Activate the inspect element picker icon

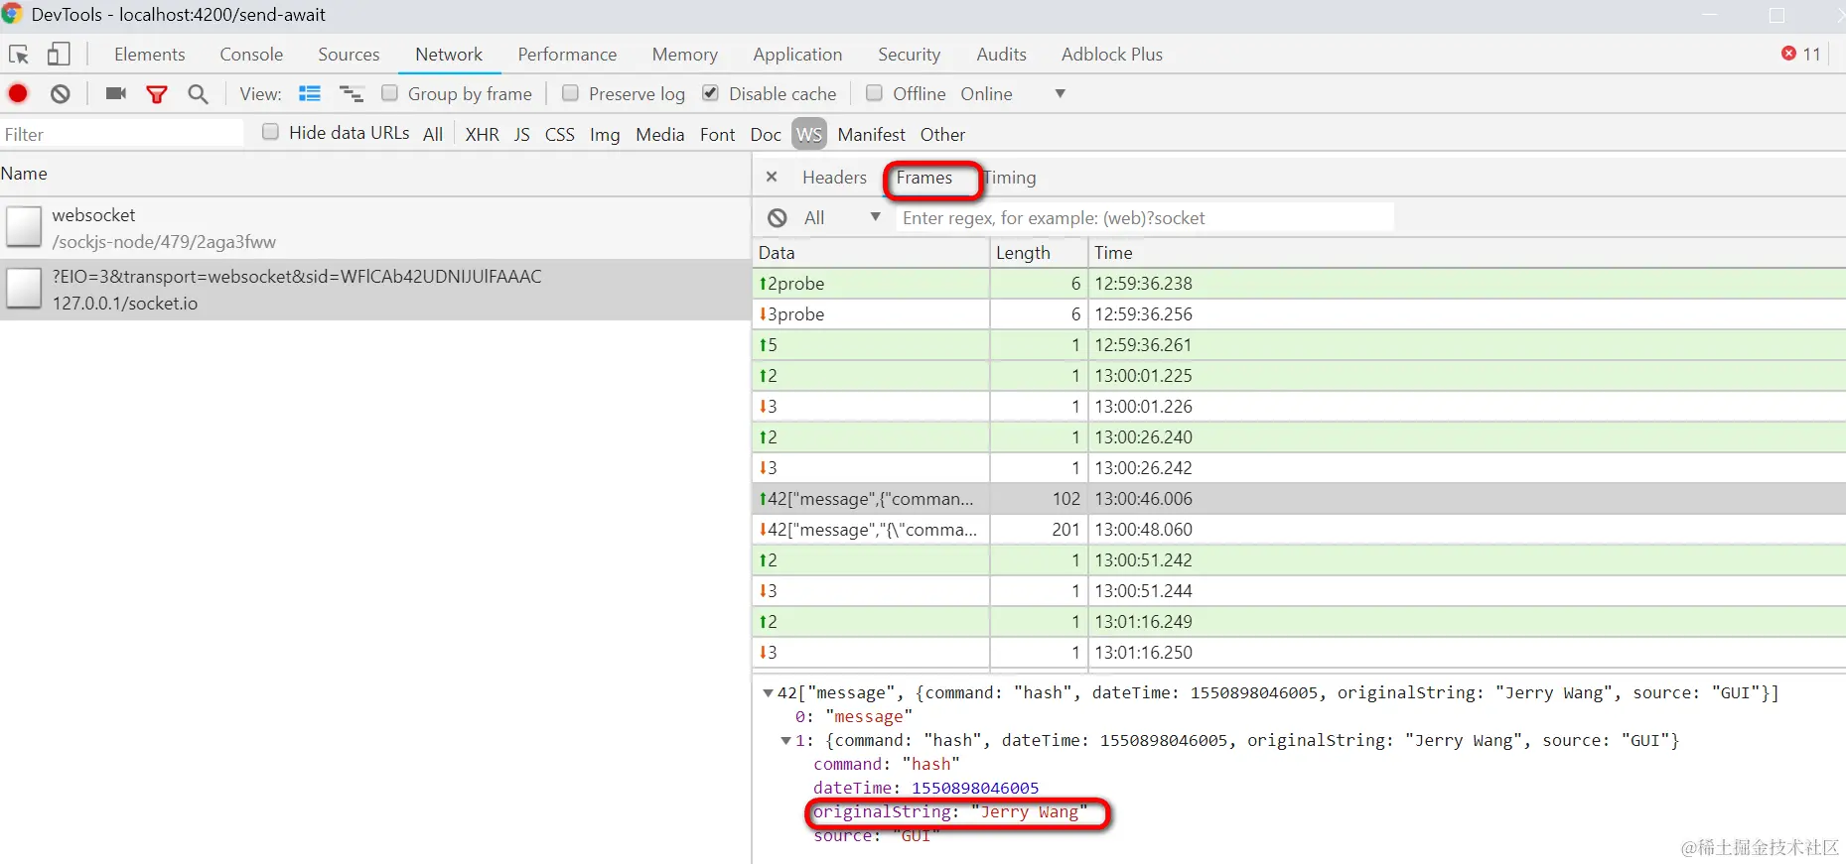coord(18,55)
